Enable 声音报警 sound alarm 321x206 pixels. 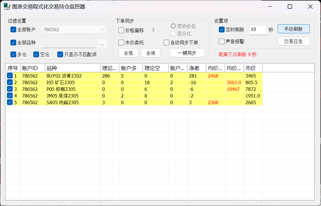point(222,41)
